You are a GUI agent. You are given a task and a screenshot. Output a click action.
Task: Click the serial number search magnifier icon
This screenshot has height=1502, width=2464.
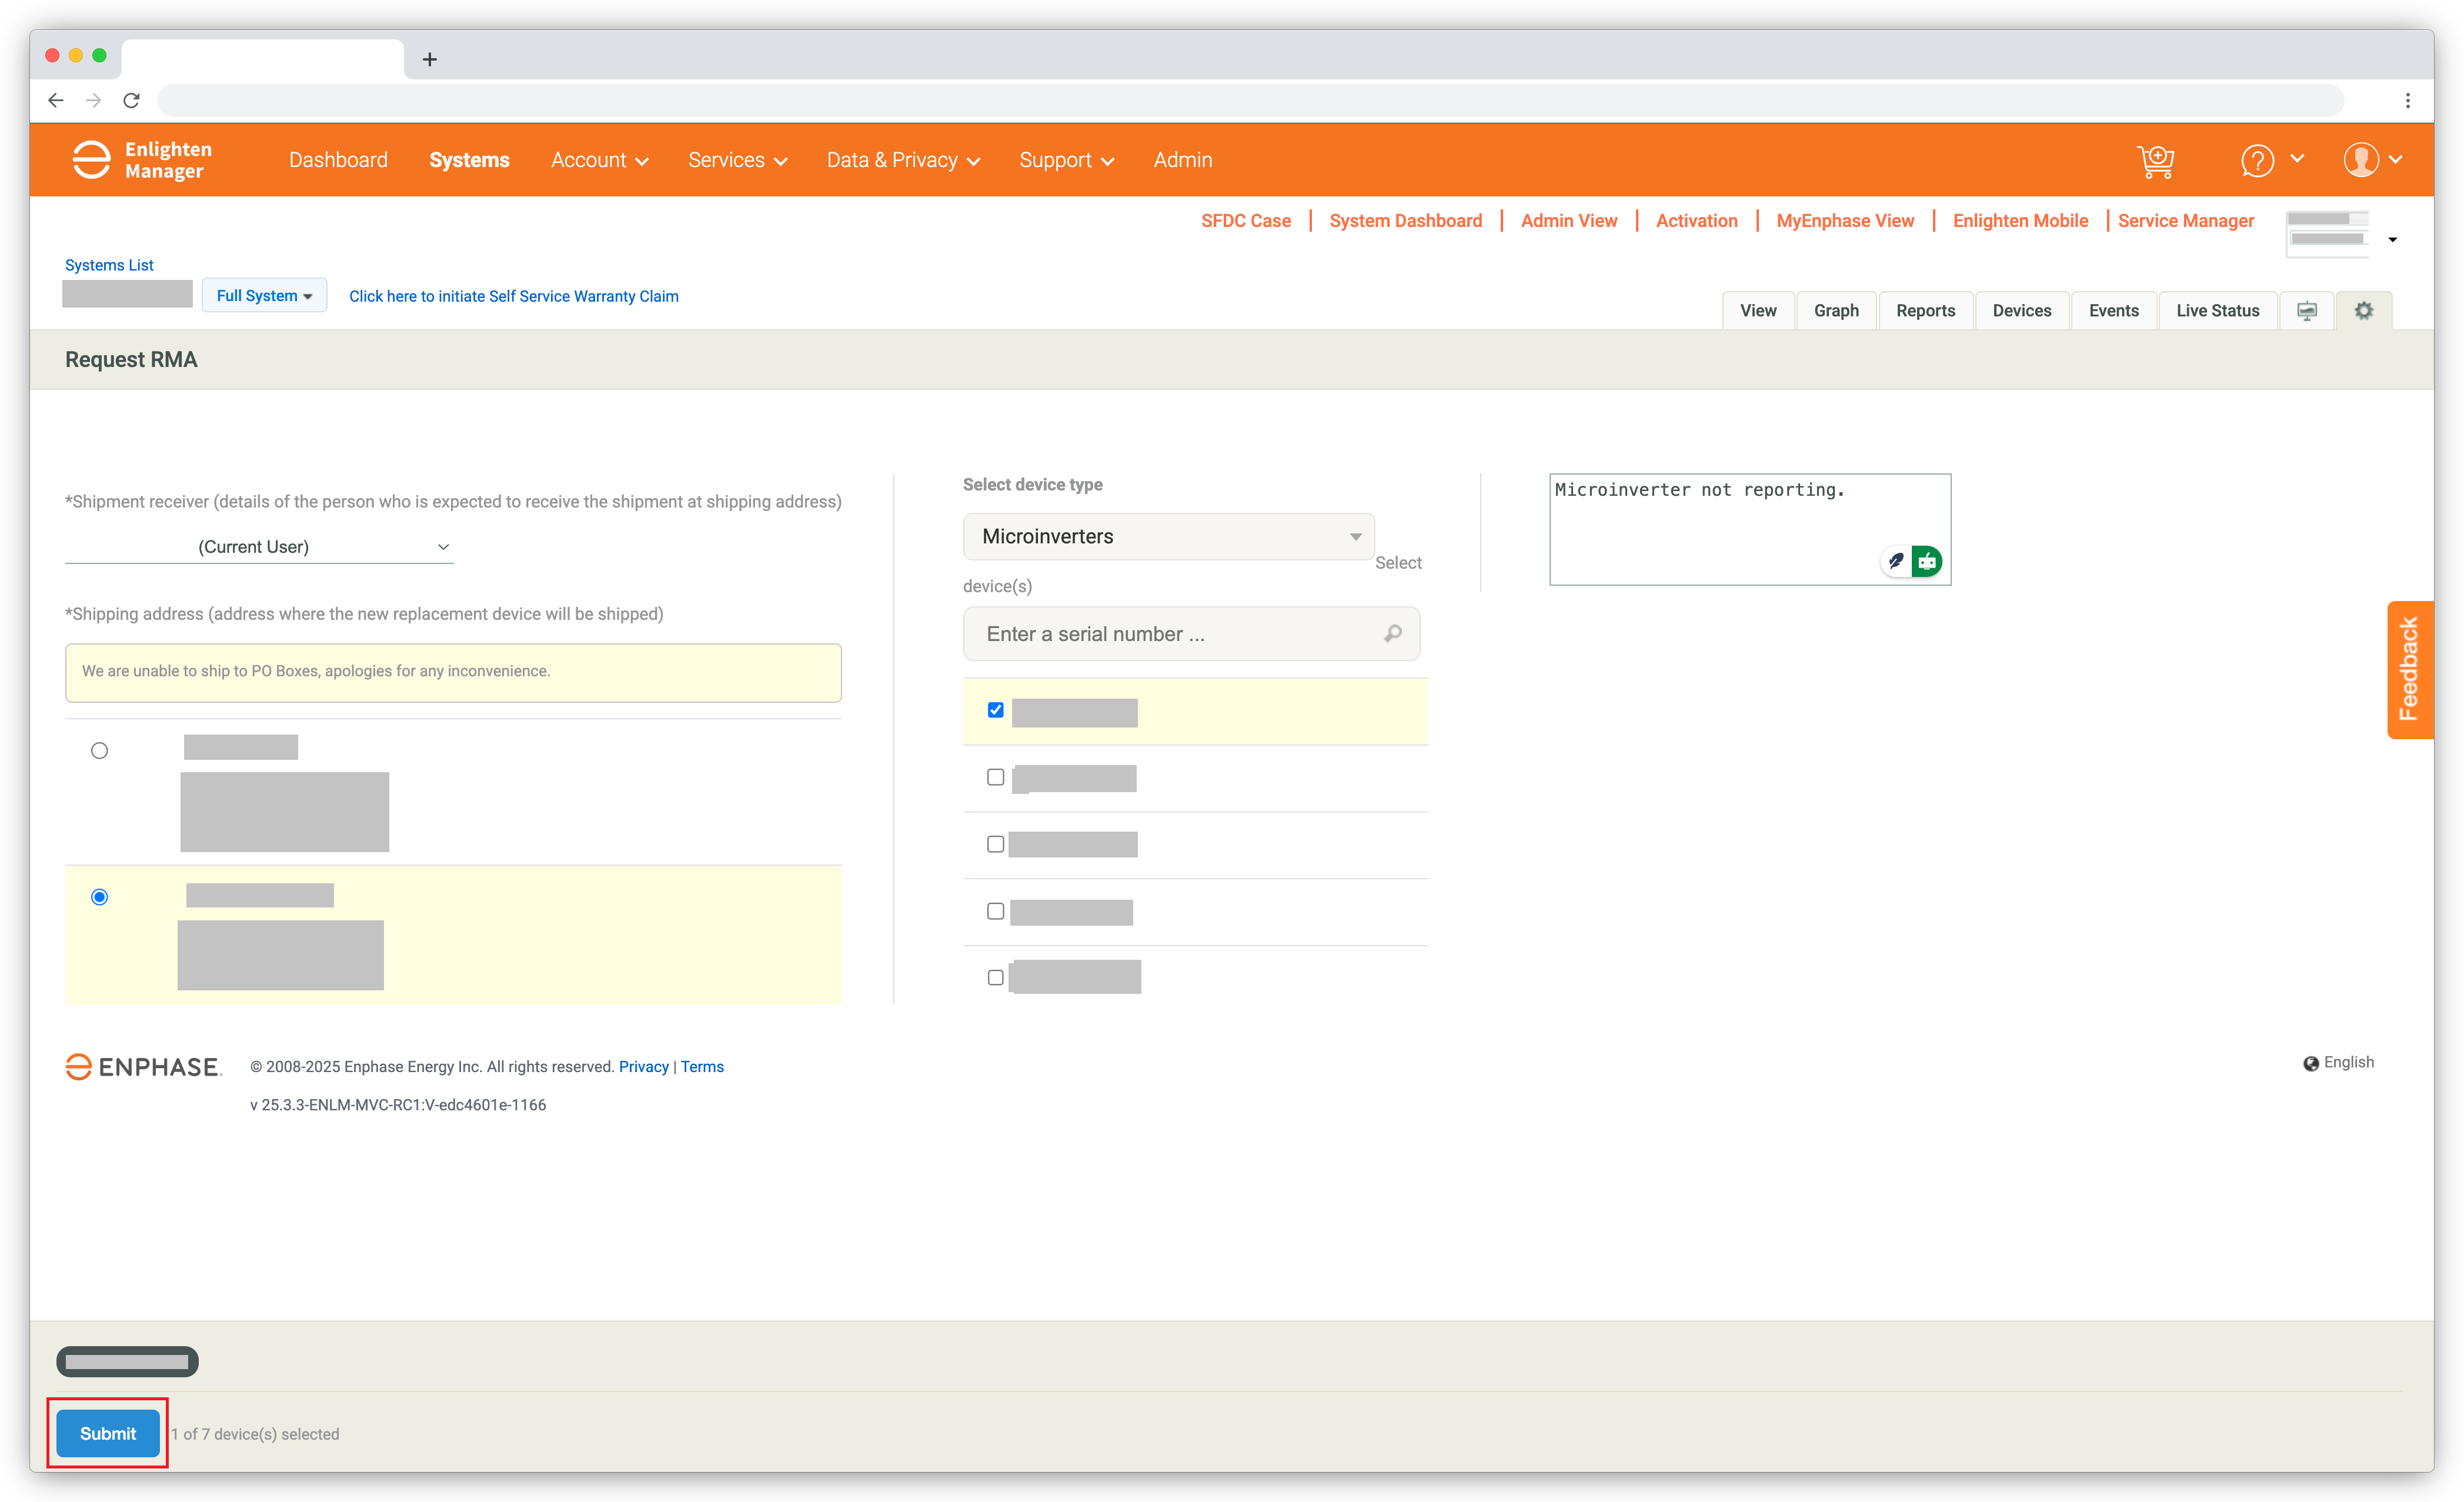point(1393,633)
